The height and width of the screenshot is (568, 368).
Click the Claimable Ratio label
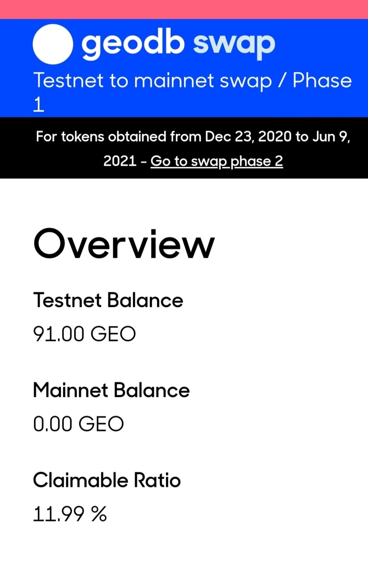click(107, 480)
